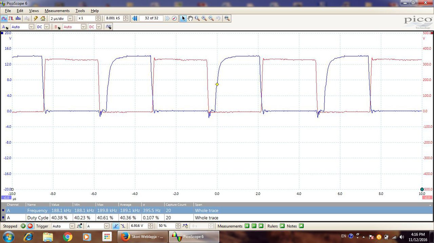Go to the first waveform buffer

[135, 18]
